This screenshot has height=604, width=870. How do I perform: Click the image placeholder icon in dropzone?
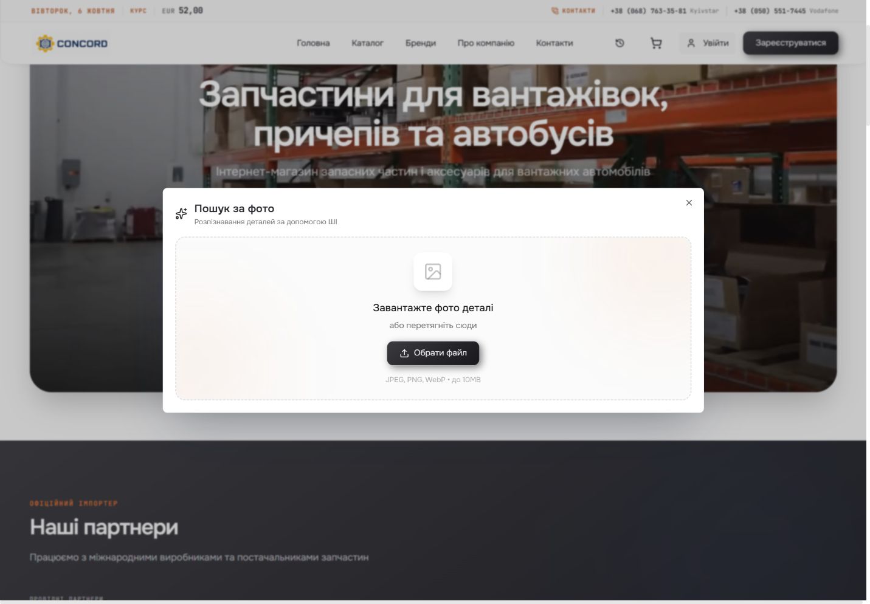coord(433,272)
